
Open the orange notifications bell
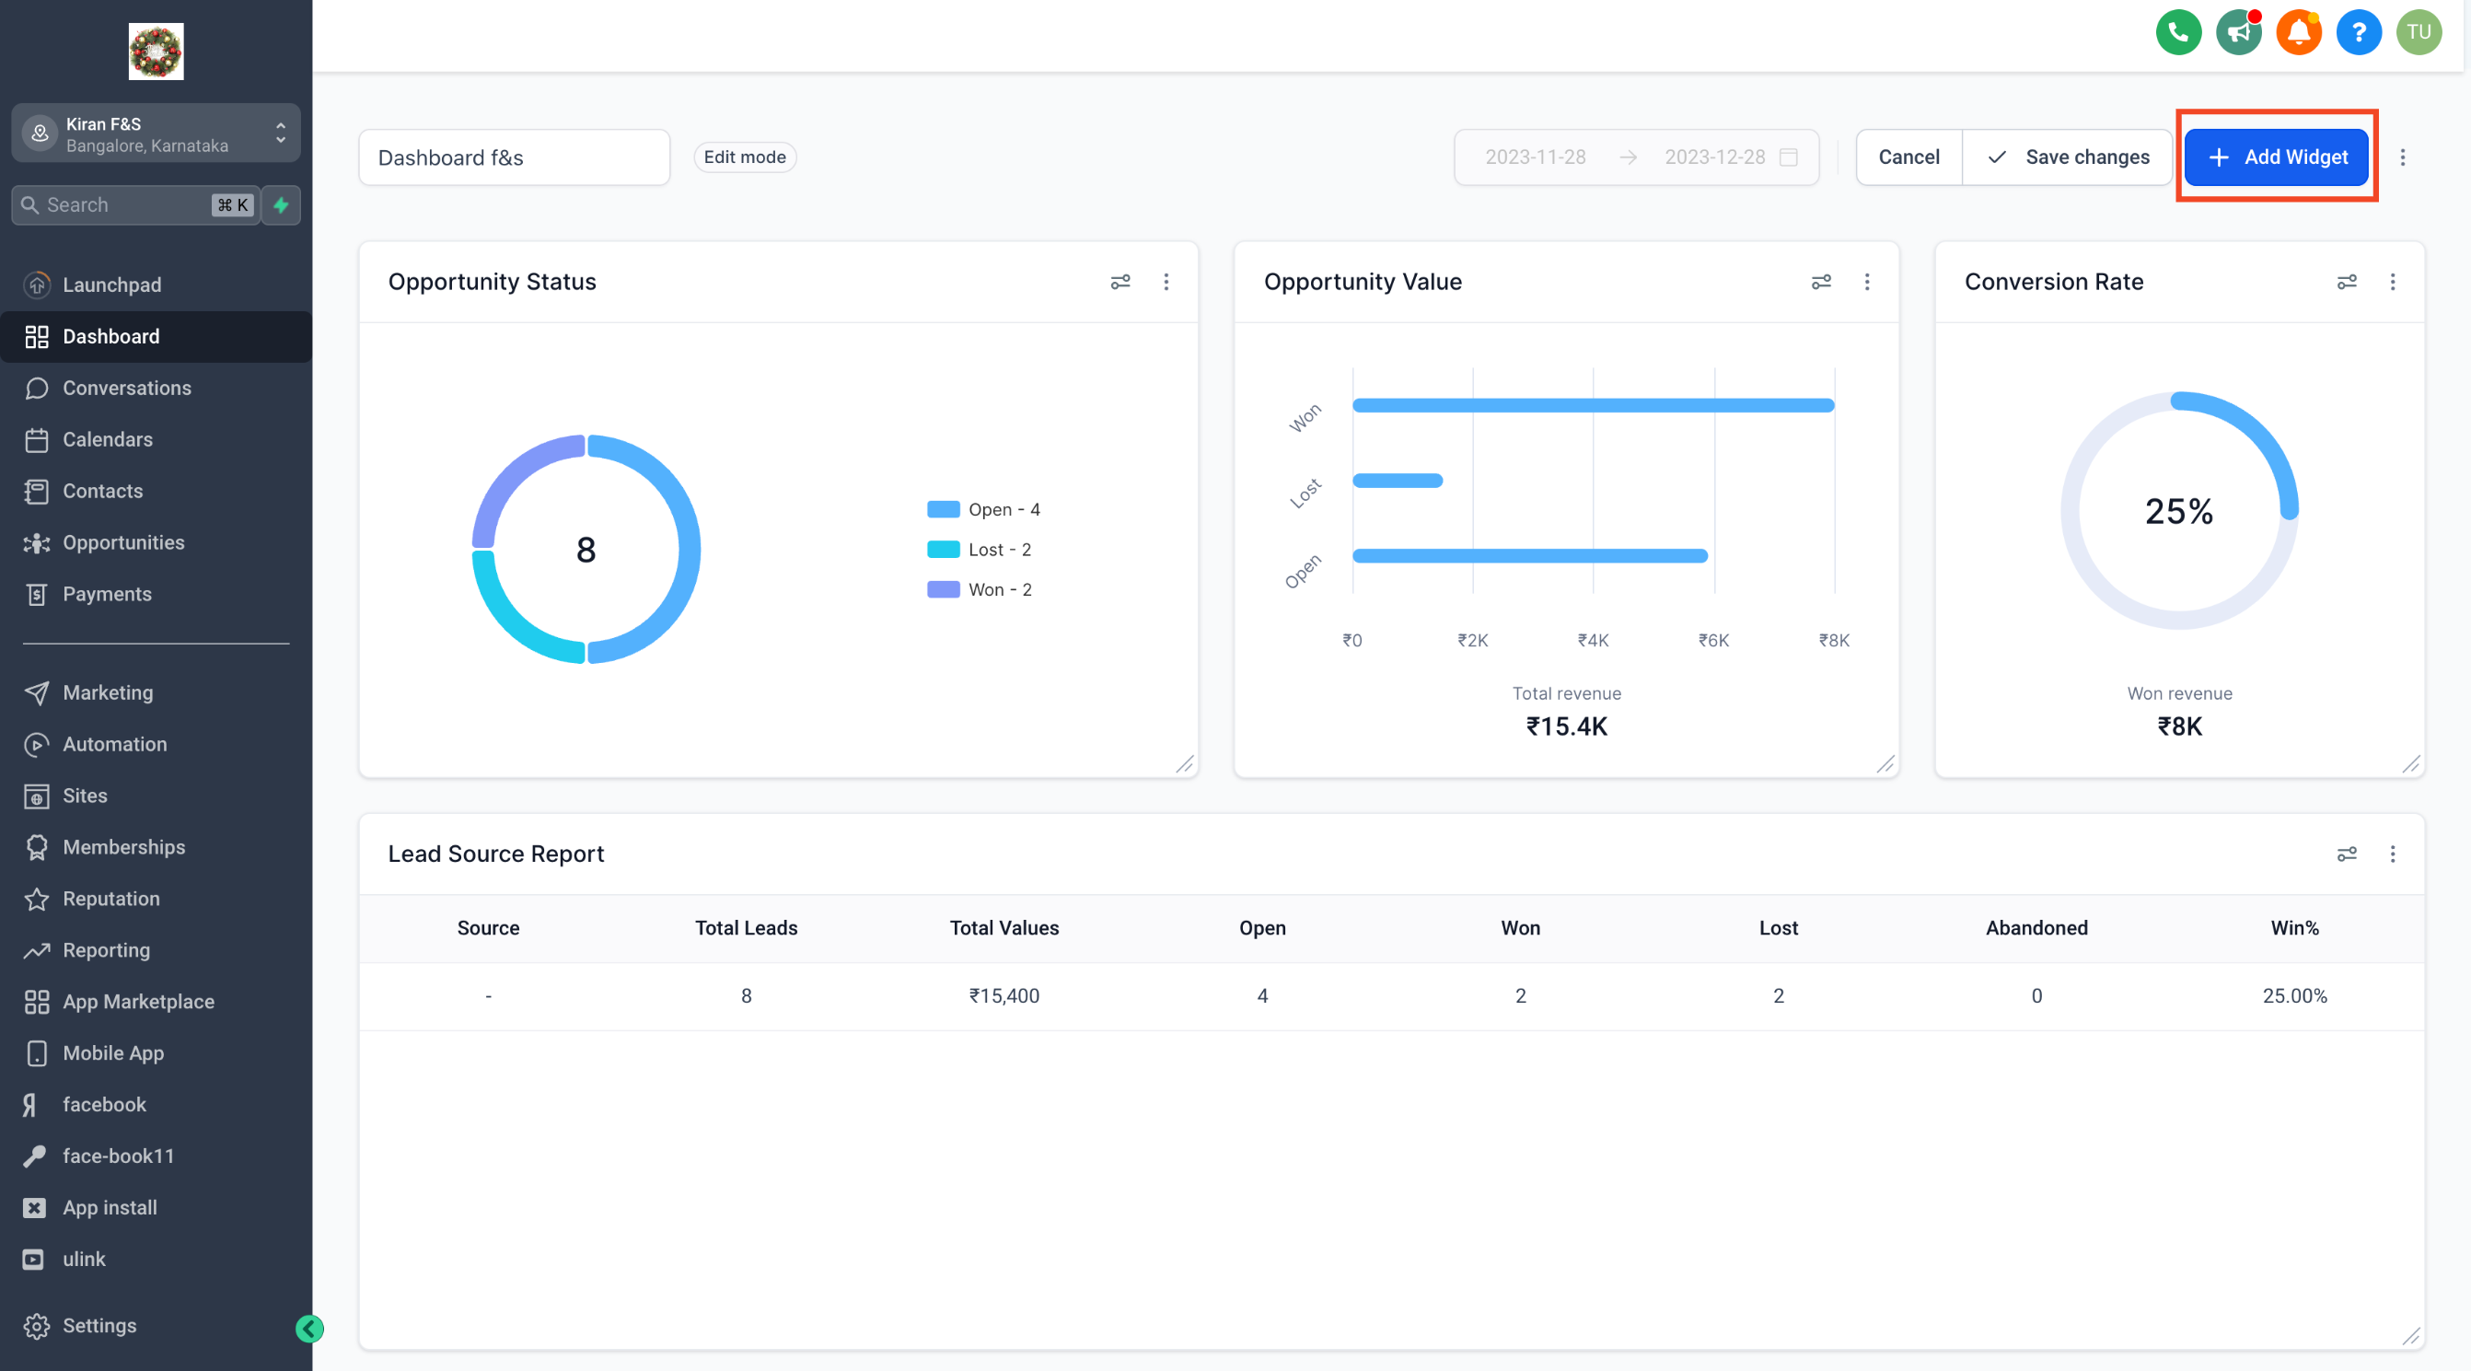point(2298,32)
